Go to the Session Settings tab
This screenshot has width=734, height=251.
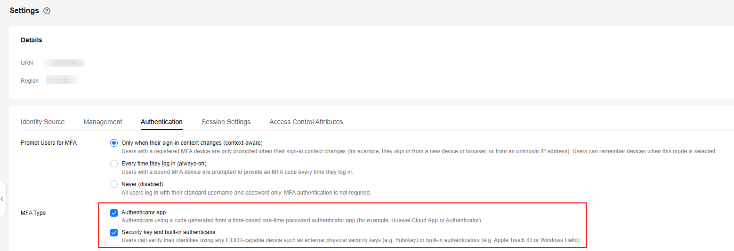(x=226, y=122)
